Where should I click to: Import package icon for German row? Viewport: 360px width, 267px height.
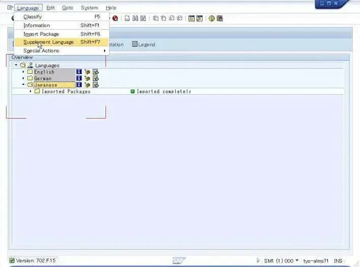[x=87, y=78]
